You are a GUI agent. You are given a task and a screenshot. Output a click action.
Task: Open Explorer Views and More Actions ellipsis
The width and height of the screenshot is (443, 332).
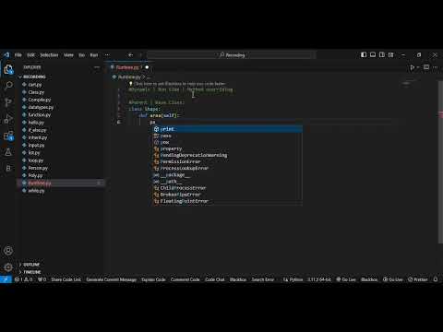pyautogui.click(x=97, y=67)
